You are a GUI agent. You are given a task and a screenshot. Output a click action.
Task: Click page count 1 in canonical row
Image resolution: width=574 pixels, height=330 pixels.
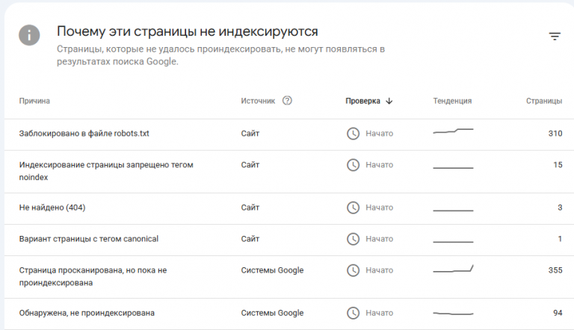tap(560, 239)
